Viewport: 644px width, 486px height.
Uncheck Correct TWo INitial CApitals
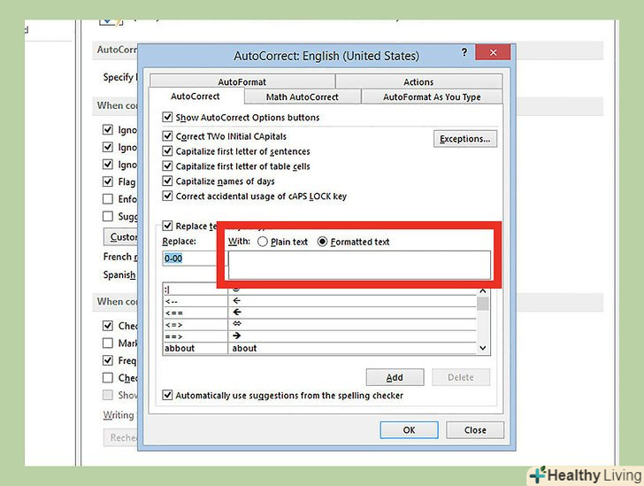(x=167, y=136)
